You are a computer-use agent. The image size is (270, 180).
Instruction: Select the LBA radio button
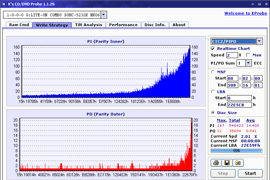213,92
